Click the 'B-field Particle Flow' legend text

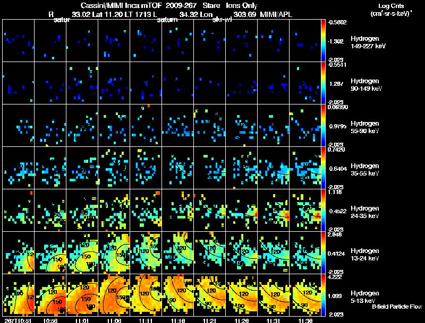(397, 307)
